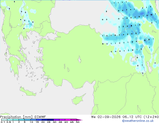Click the legend label 20

pos(43,122)
